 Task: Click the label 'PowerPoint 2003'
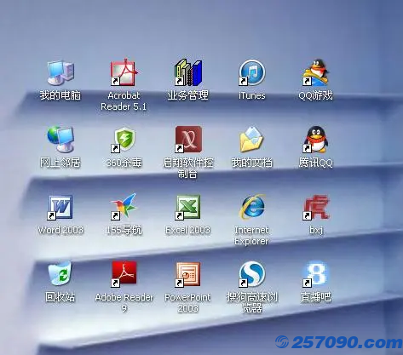click(187, 302)
